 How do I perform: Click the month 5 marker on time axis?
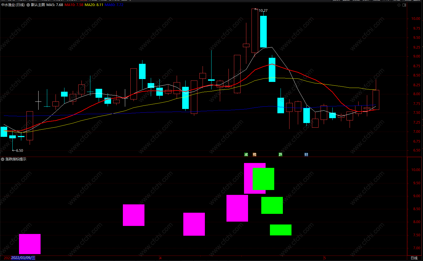[x=325, y=258]
